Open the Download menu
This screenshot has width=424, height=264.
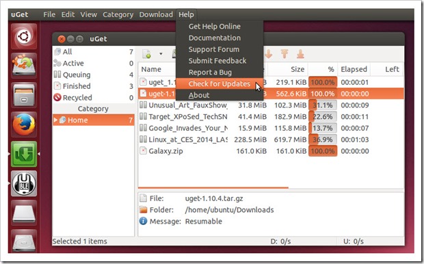point(156,14)
